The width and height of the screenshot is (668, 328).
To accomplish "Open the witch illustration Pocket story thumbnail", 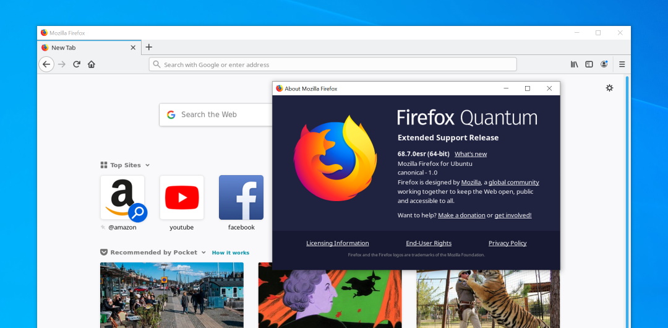I will click(x=330, y=299).
